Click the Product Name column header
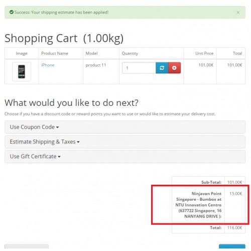This screenshot has width=251, height=251. (55, 53)
